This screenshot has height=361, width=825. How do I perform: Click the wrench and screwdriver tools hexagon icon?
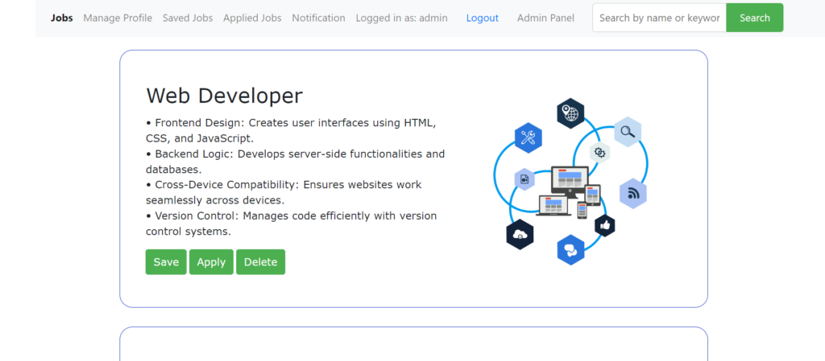[x=529, y=138]
